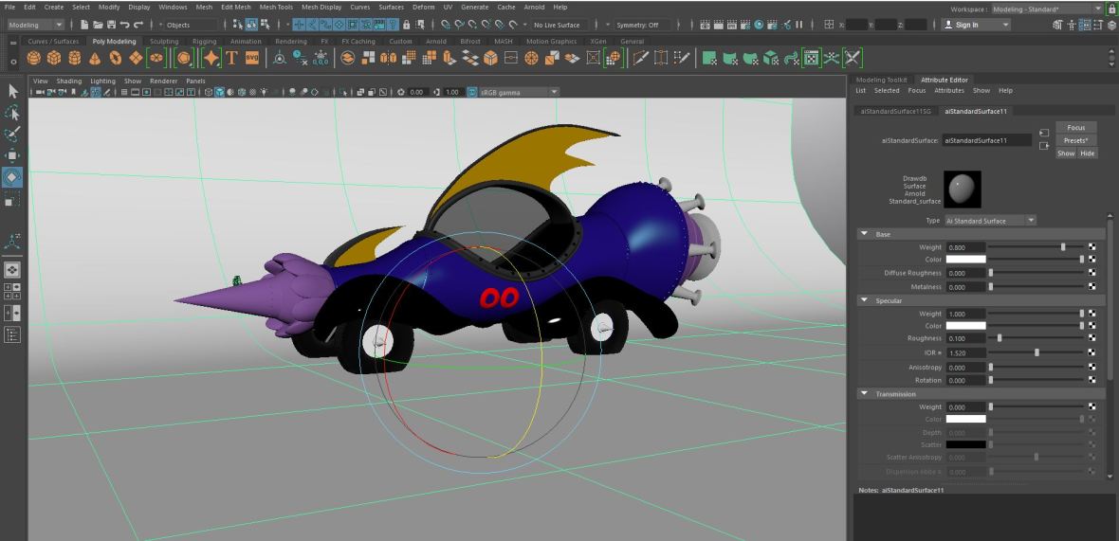This screenshot has height=541, width=1119.
Task: Switch to the Sculpting shelf tab
Action: click(164, 42)
